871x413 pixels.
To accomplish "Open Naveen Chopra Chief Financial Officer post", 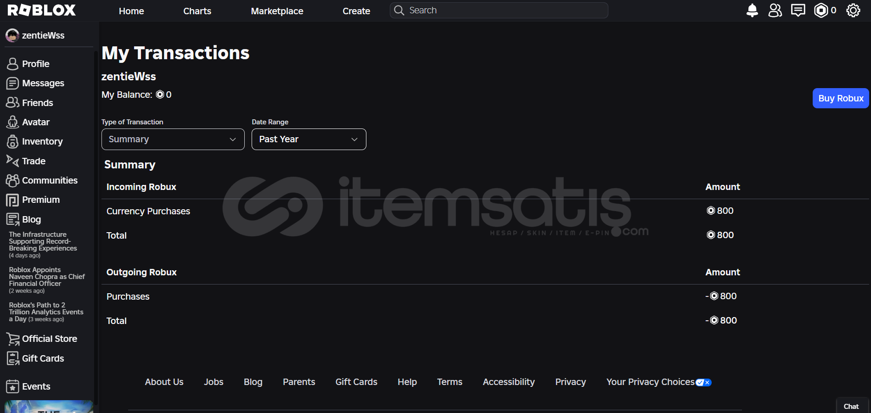I will [x=47, y=280].
